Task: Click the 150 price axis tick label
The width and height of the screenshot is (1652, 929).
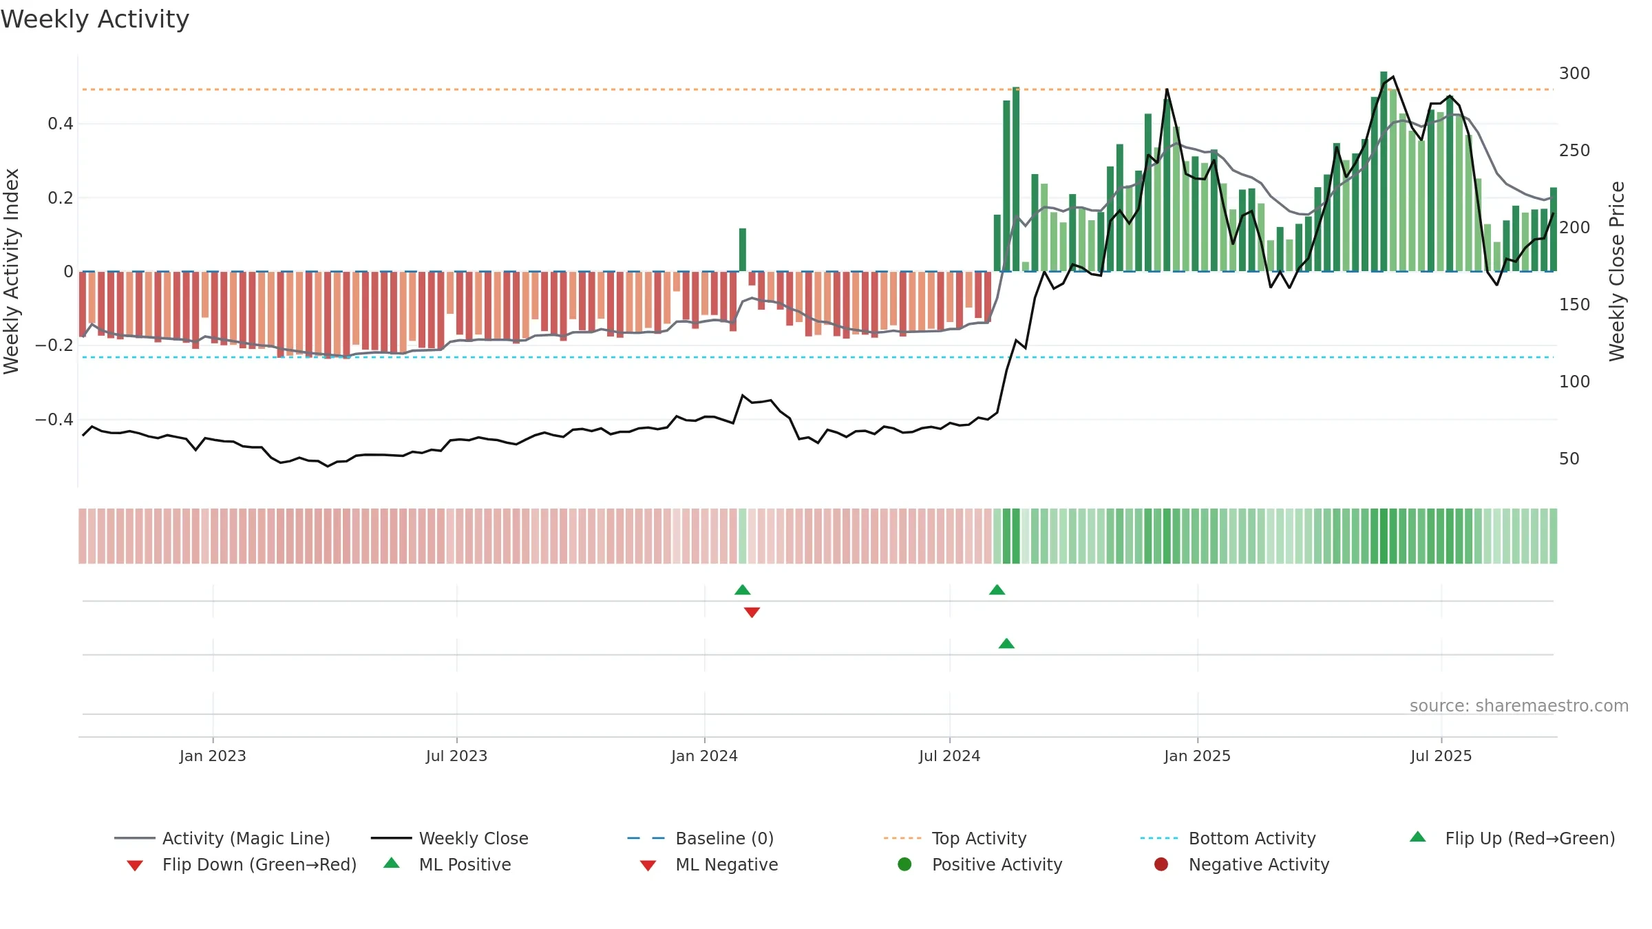Action: 1574,305
